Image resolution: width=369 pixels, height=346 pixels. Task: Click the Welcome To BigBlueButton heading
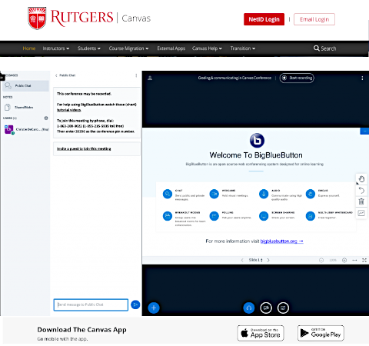(256, 155)
